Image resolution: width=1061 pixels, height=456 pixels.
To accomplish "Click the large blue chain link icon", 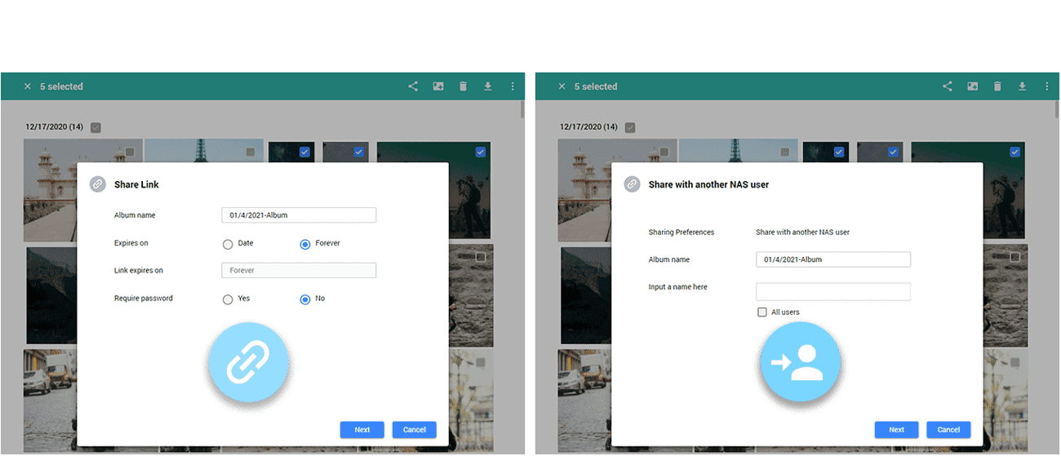I will point(249,362).
